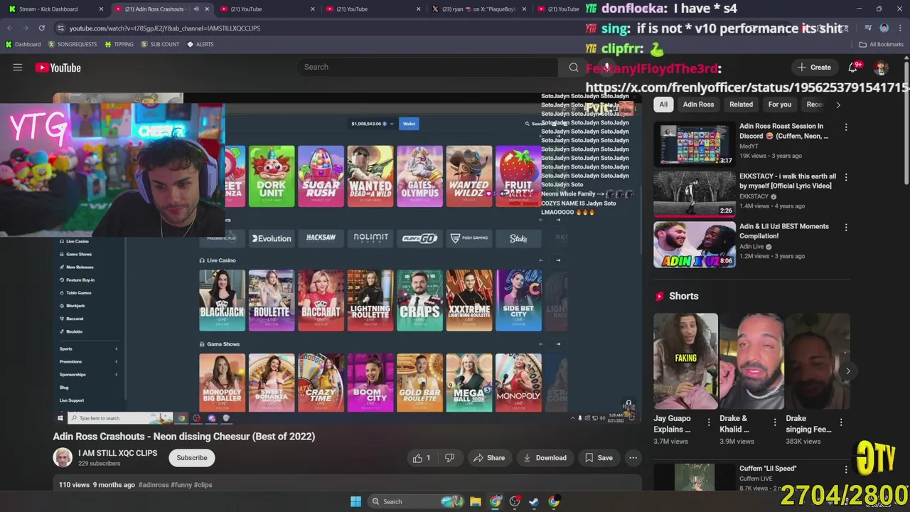Open SONGREQUESTS bookmark

tap(72, 44)
